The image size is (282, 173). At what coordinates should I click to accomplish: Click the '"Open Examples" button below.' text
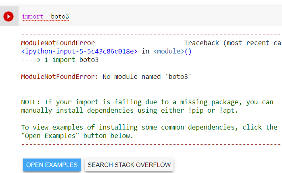[77, 136]
